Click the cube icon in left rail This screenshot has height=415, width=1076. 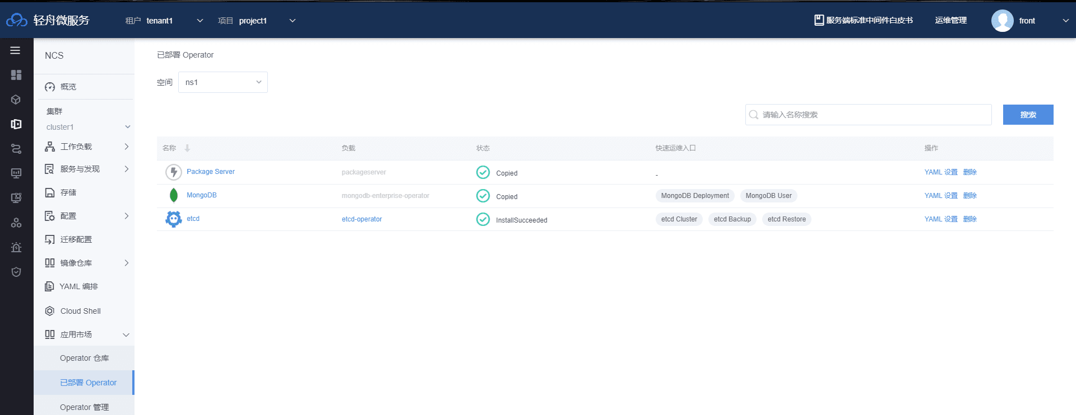[16, 100]
